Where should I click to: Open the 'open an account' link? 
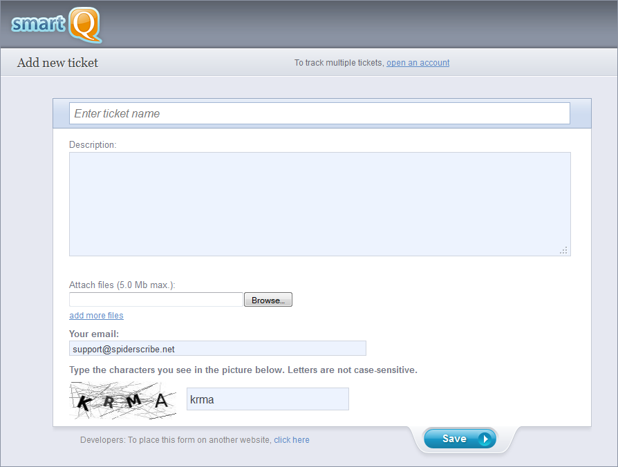coord(418,63)
